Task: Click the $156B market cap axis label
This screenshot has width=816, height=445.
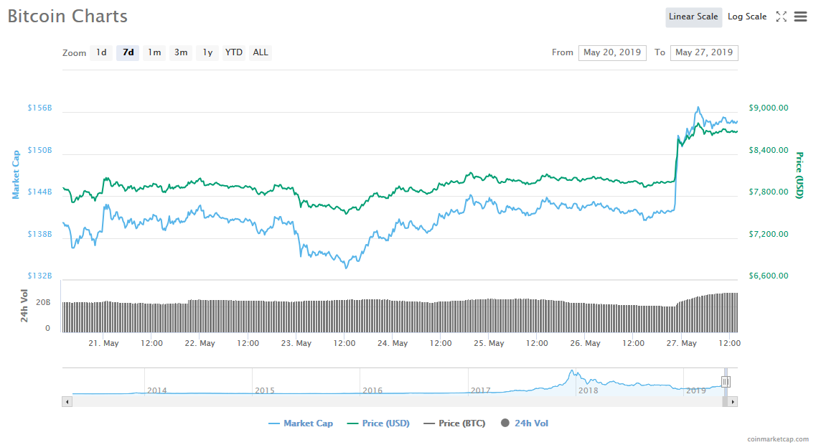Action: pyautogui.click(x=39, y=108)
